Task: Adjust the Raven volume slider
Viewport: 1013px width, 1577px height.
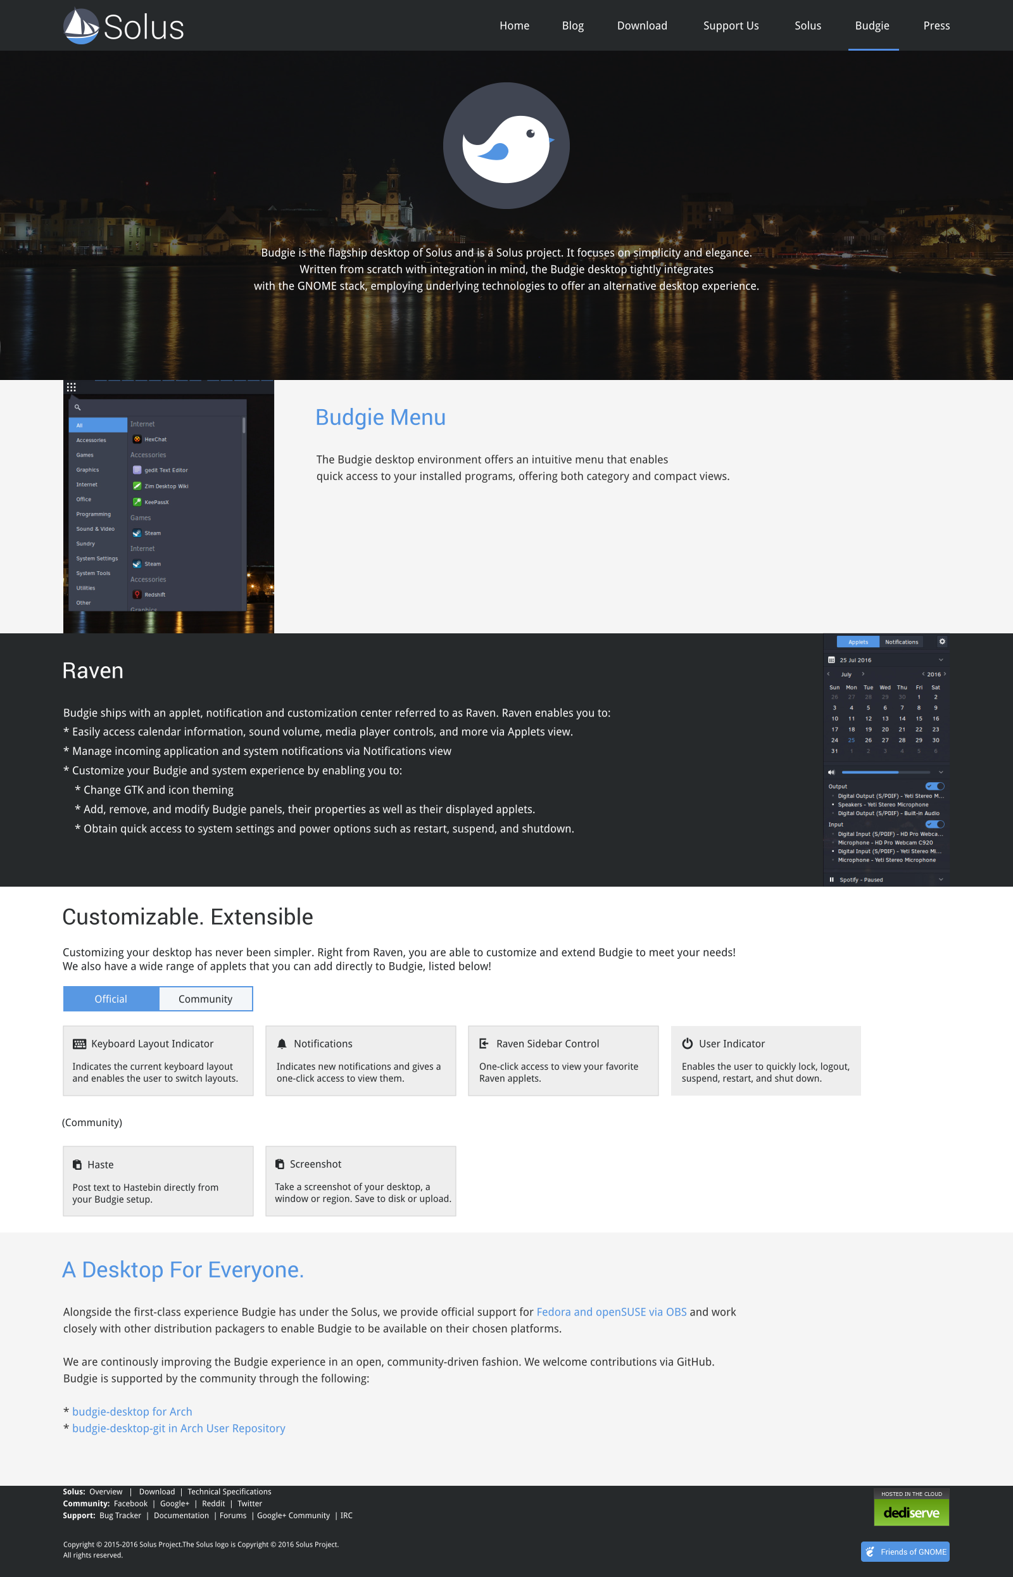Action: pos(885,773)
